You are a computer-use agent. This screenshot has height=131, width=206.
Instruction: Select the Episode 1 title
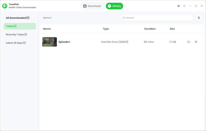click(64, 42)
